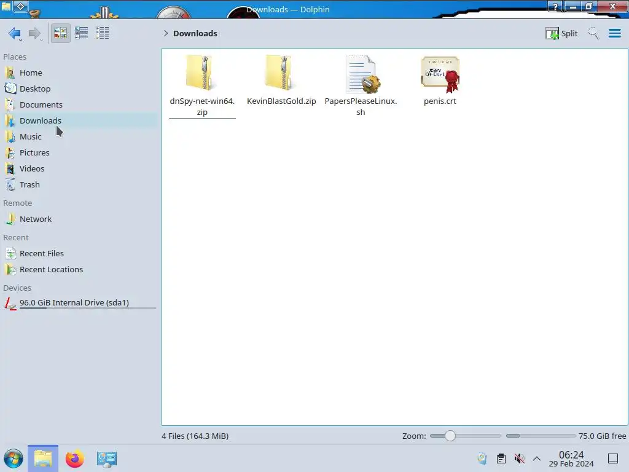Open Music in Places panel
Screen dimensions: 629x472
tap(79, 137)
